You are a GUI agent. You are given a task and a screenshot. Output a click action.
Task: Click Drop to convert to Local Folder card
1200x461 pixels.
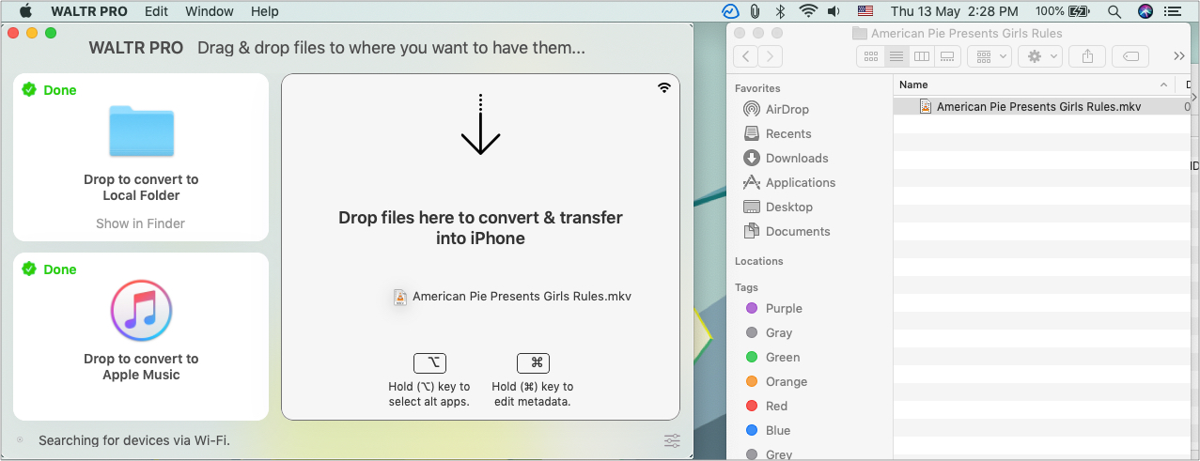click(141, 158)
